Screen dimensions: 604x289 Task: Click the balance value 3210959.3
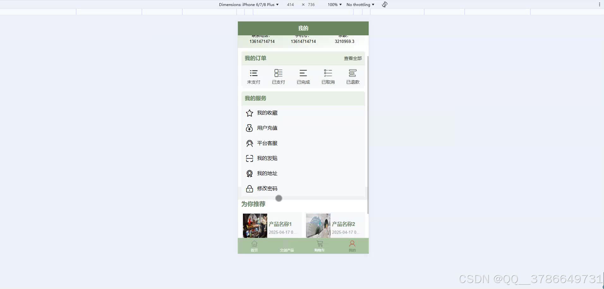click(x=344, y=41)
